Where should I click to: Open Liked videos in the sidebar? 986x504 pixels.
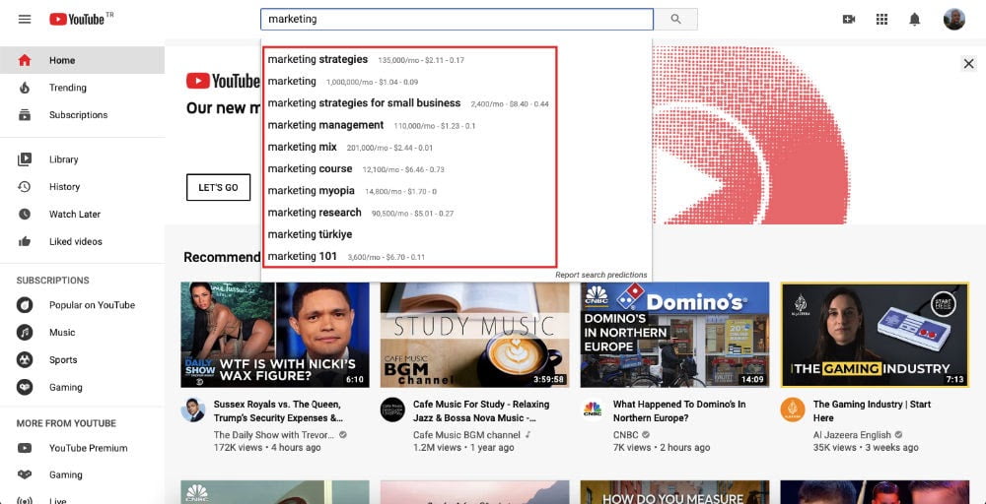tap(83, 241)
